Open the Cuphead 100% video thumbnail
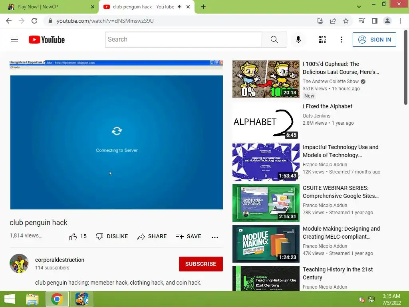Screen dimensions: 409x307 click(x=266, y=79)
